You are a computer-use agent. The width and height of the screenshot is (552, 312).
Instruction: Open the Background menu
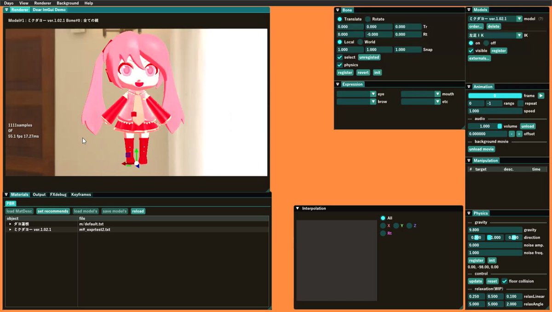tap(68, 3)
